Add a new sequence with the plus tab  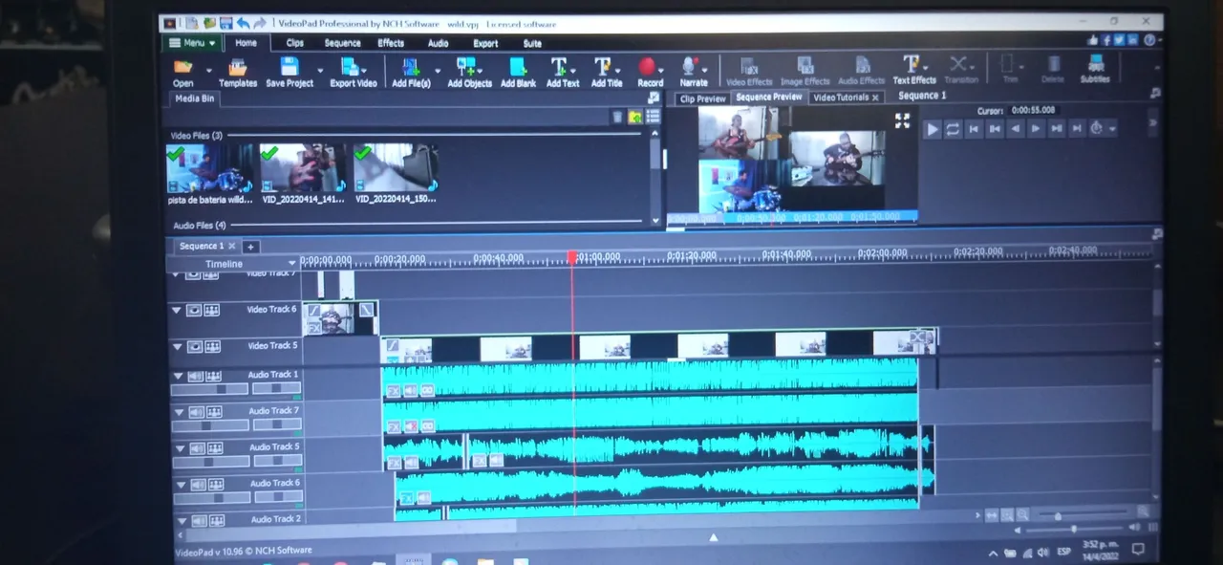click(x=251, y=247)
